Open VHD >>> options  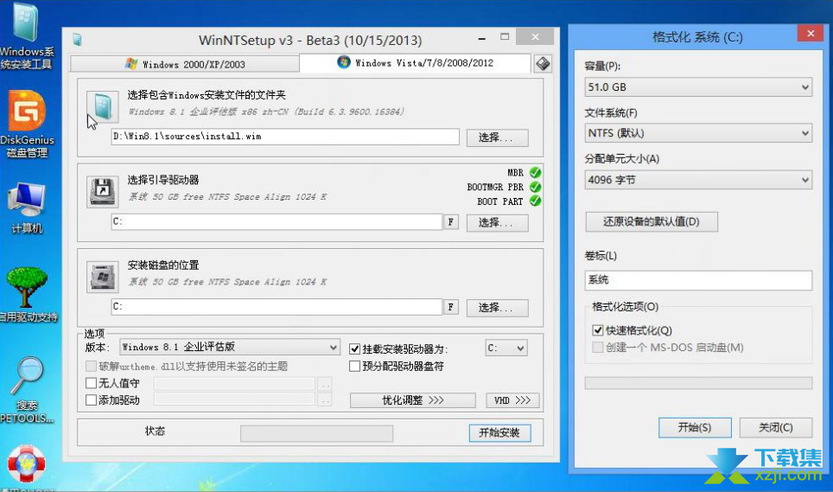512,400
